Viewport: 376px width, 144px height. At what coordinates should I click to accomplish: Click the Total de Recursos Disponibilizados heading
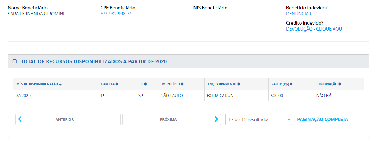click(x=94, y=61)
